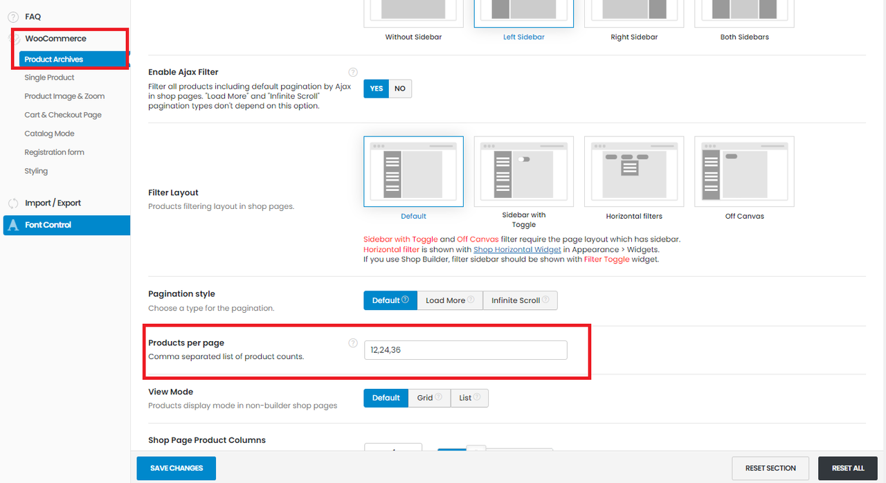The image size is (886, 483).
Task: Open Styling submenu
Action: tap(36, 171)
